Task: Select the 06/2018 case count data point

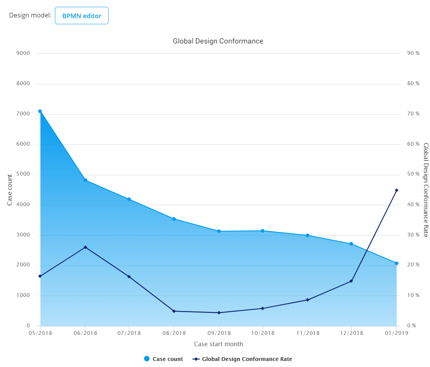Action: (x=85, y=180)
